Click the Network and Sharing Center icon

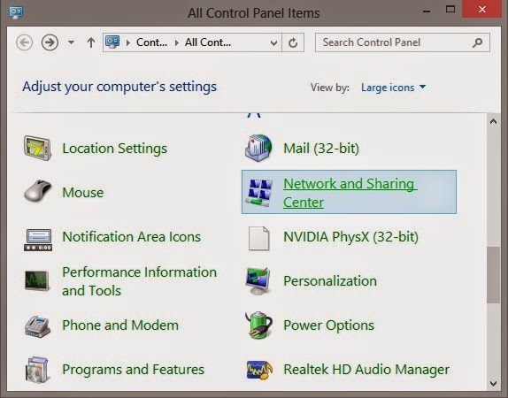258,193
